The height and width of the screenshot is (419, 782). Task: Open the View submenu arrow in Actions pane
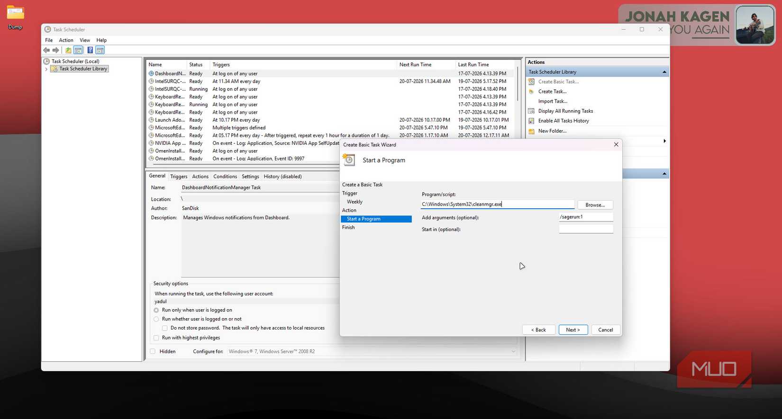664,141
